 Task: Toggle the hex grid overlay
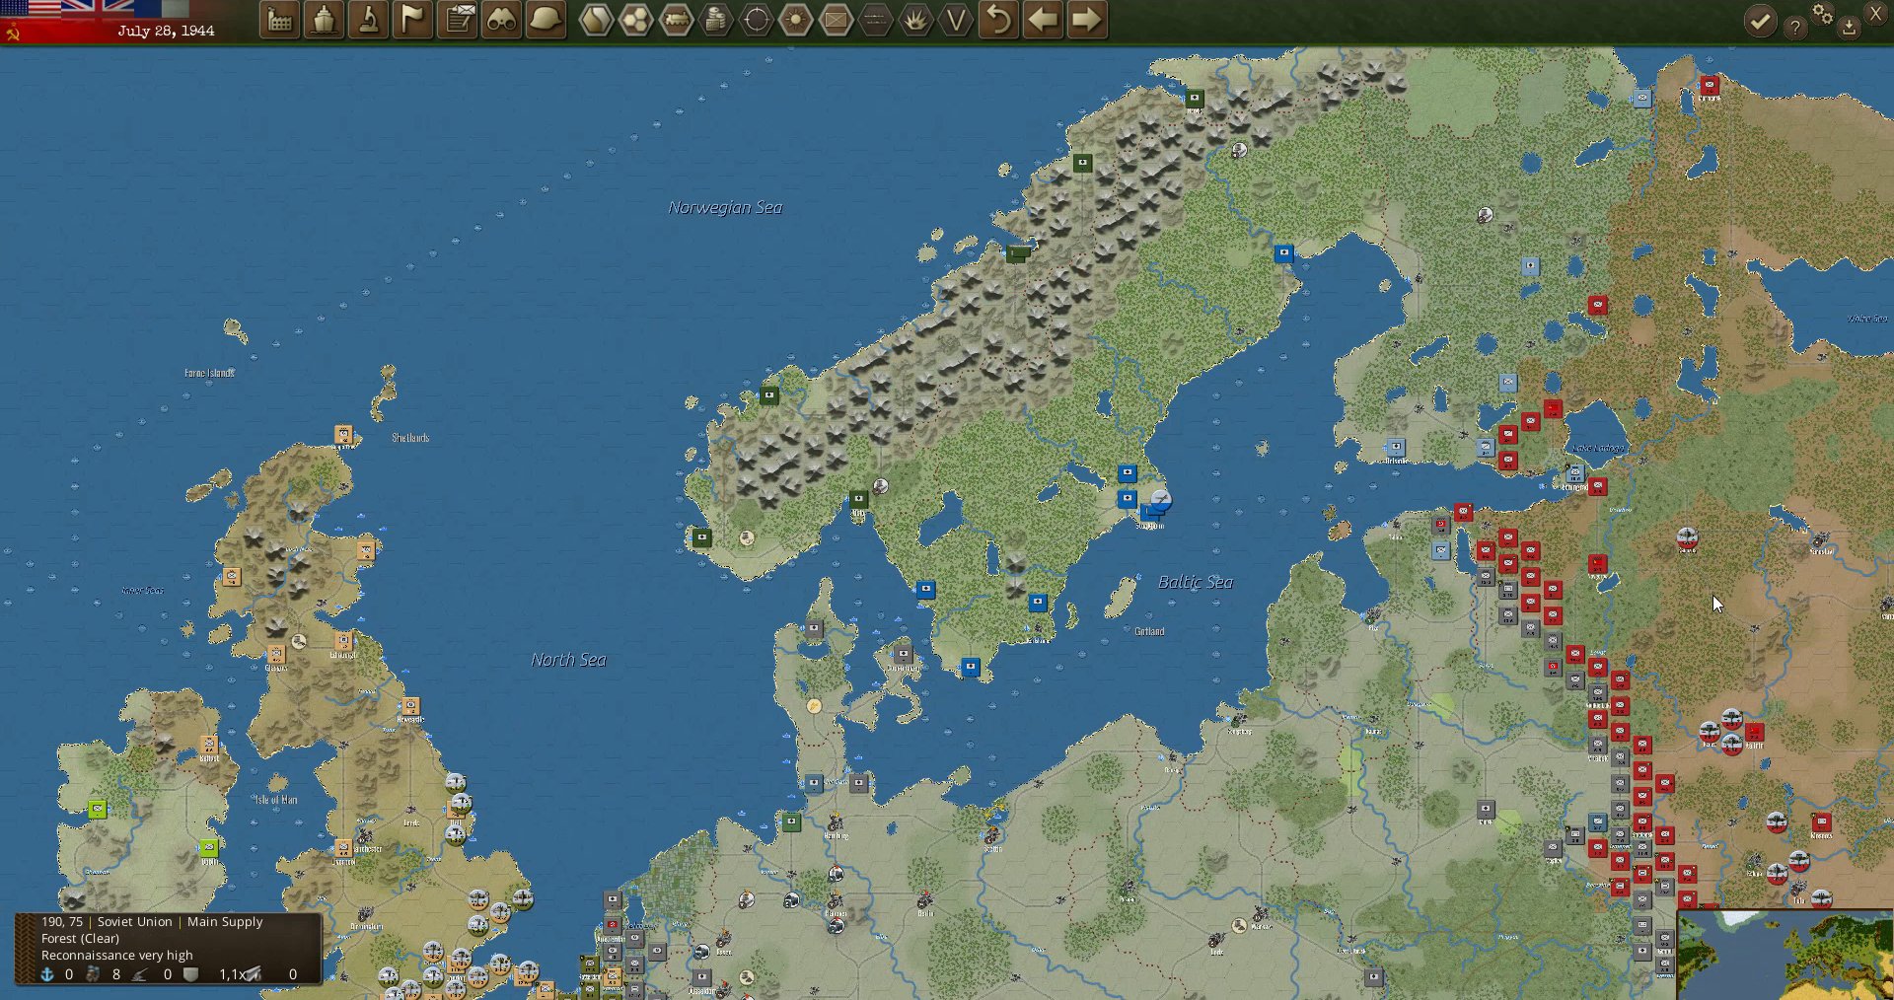tap(636, 20)
